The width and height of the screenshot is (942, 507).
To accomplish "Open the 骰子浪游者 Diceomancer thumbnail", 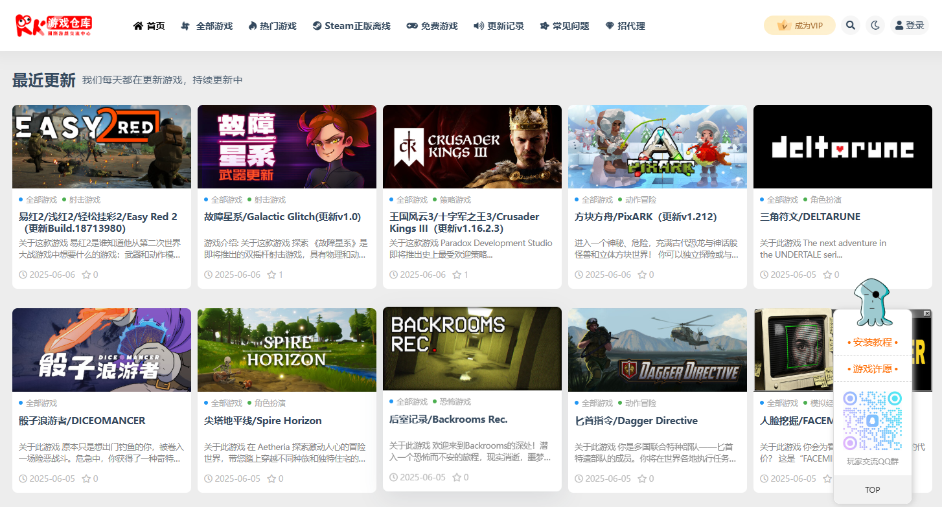I will [102, 350].
